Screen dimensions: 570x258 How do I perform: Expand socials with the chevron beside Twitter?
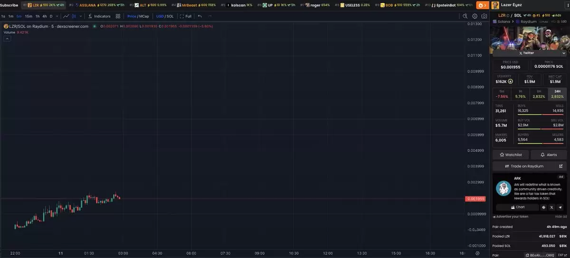point(564,53)
